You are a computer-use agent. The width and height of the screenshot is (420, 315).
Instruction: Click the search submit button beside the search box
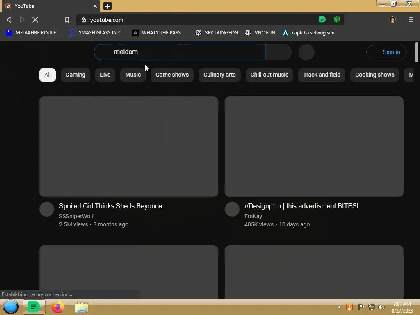coord(278,52)
